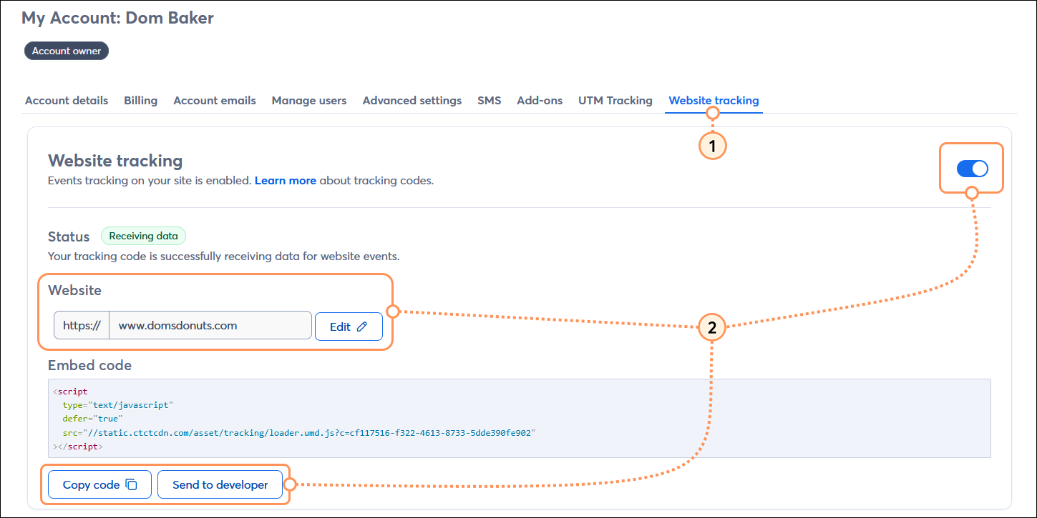Click the https:// prefix of the website field
The width and height of the screenshot is (1037, 518).
coord(81,325)
